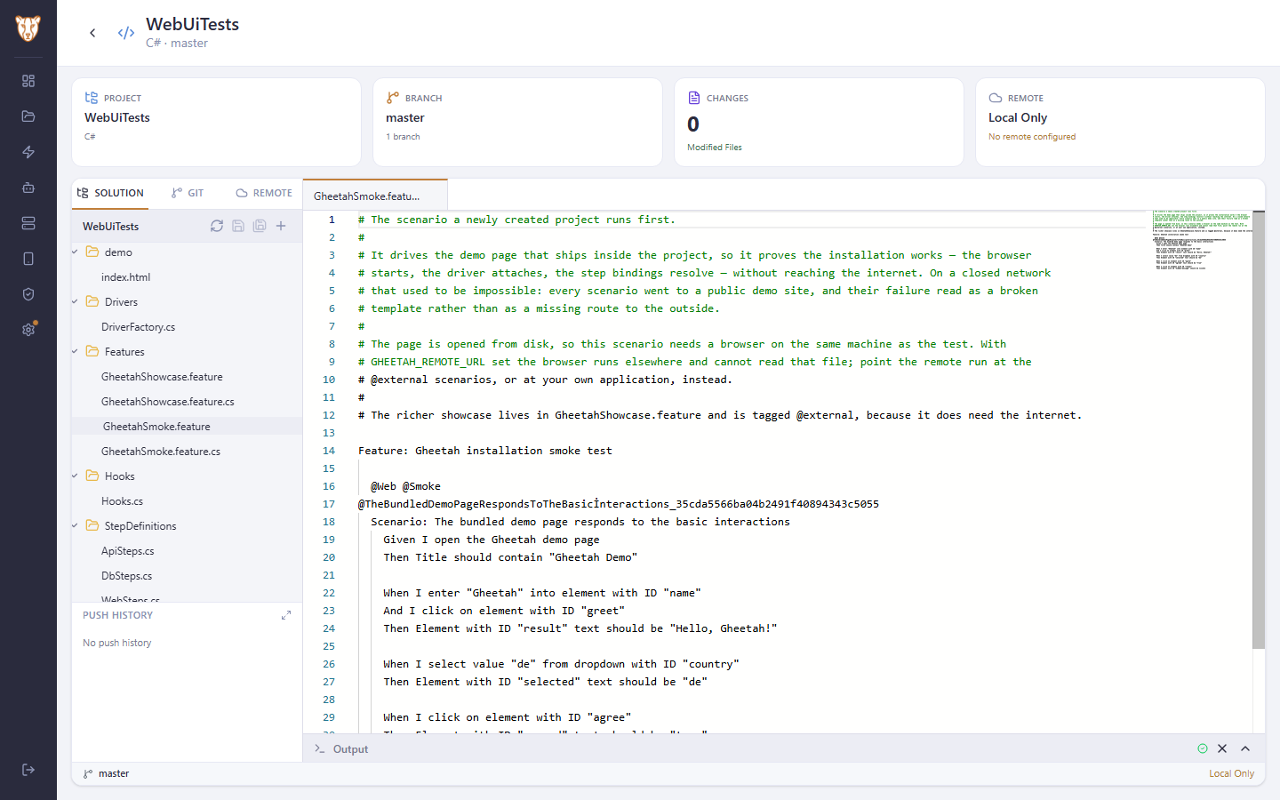Screen dimensions: 1280x800
Task: Open the mobile device sidebar icon
Action: click(28, 259)
